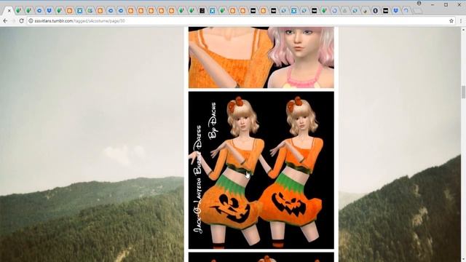The width and height of the screenshot is (466, 262).
Task: Close the active Tumblr tab
Action: click(9, 11)
